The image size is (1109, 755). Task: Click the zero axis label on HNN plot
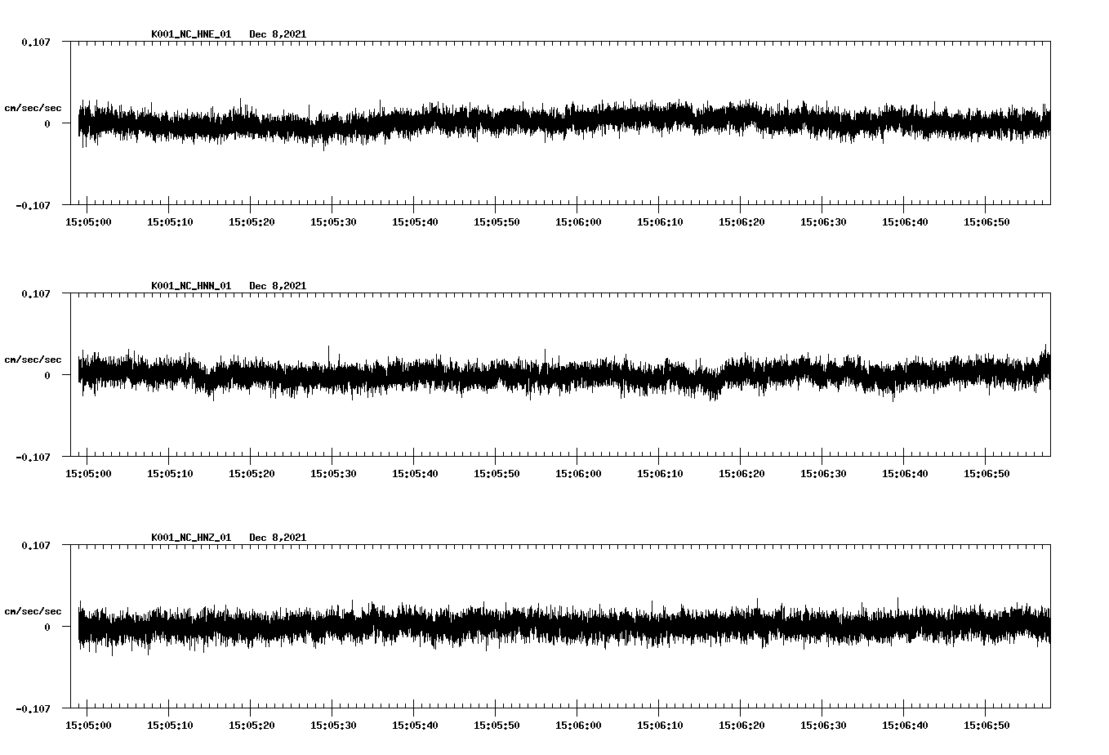click(x=47, y=376)
